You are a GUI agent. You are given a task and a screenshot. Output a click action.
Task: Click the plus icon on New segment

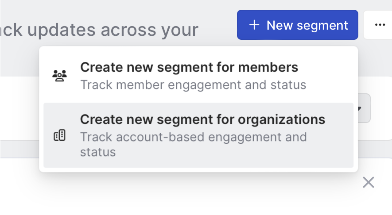click(254, 25)
